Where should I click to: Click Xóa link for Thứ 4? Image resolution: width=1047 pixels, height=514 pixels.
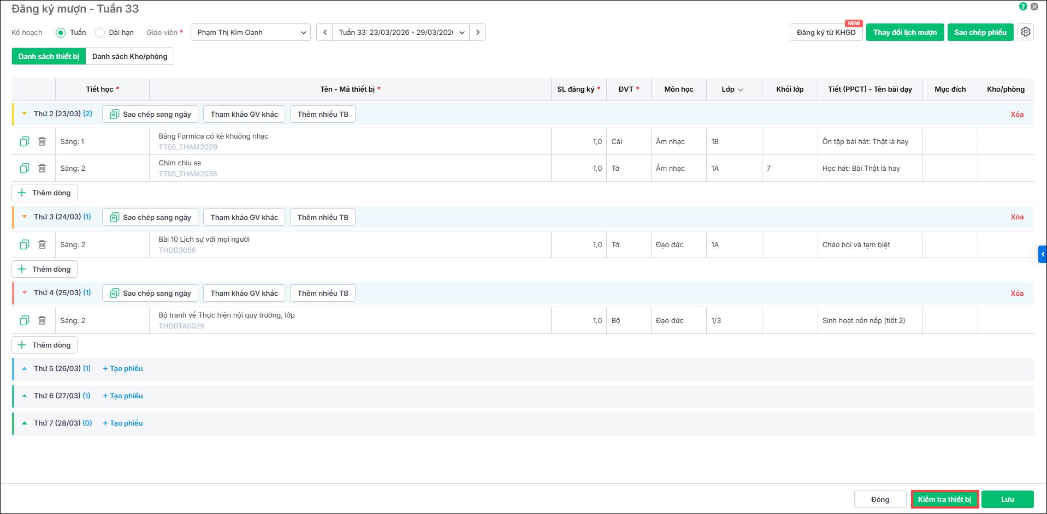(1016, 293)
